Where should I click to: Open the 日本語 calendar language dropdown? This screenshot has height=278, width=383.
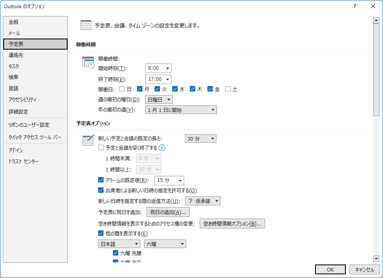tap(119, 244)
